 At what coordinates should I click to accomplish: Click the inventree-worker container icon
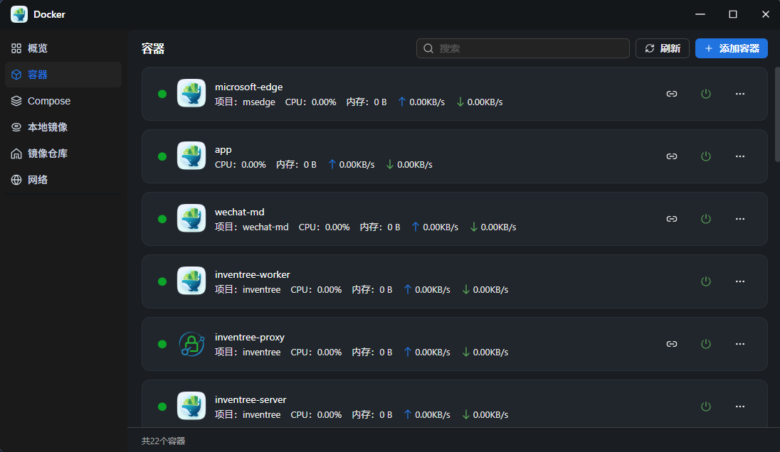(x=191, y=281)
